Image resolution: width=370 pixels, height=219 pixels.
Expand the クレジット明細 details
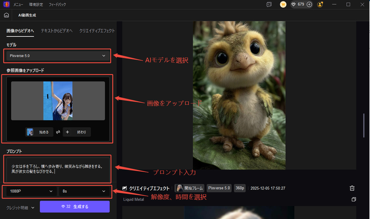pos(20,208)
